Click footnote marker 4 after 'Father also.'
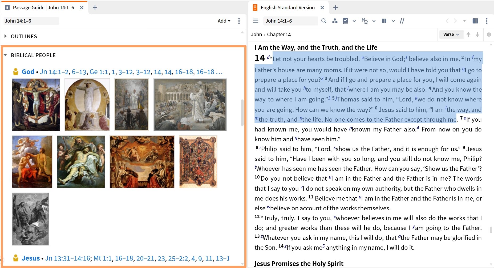The width and height of the screenshot is (494, 268). click(418, 128)
